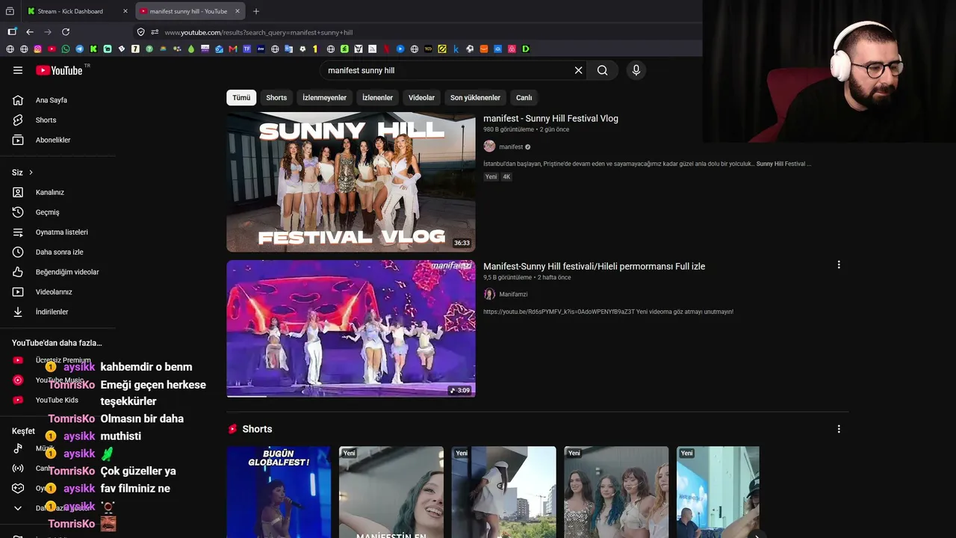956x538 pixels.
Task: Open the red YouTube bookmark in bookmarks bar
Action: (x=52, y=49)
